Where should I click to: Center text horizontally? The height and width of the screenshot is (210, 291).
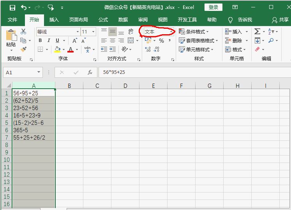[x=113, y=40]
